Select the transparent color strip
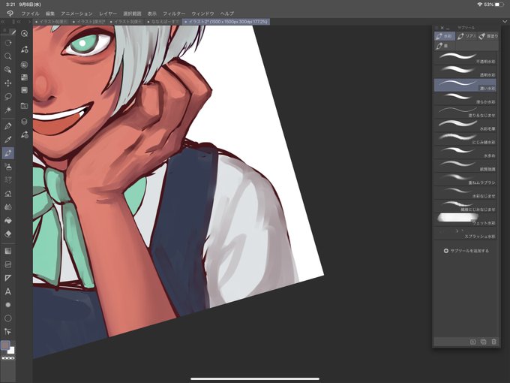510x383 pixels. [x=8, y=358]
